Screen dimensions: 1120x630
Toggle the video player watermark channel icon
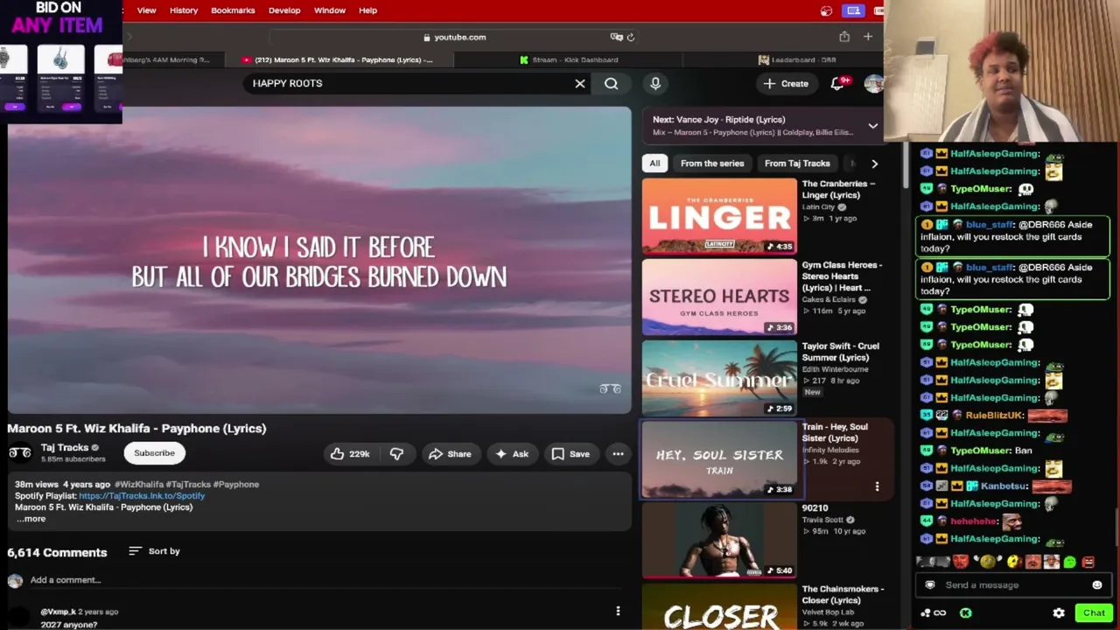click(610, 388)
